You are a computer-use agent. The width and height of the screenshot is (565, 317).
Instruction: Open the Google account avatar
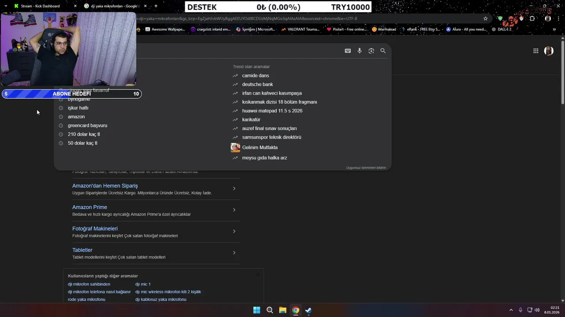pyautogui.click(x=549, y=51)
